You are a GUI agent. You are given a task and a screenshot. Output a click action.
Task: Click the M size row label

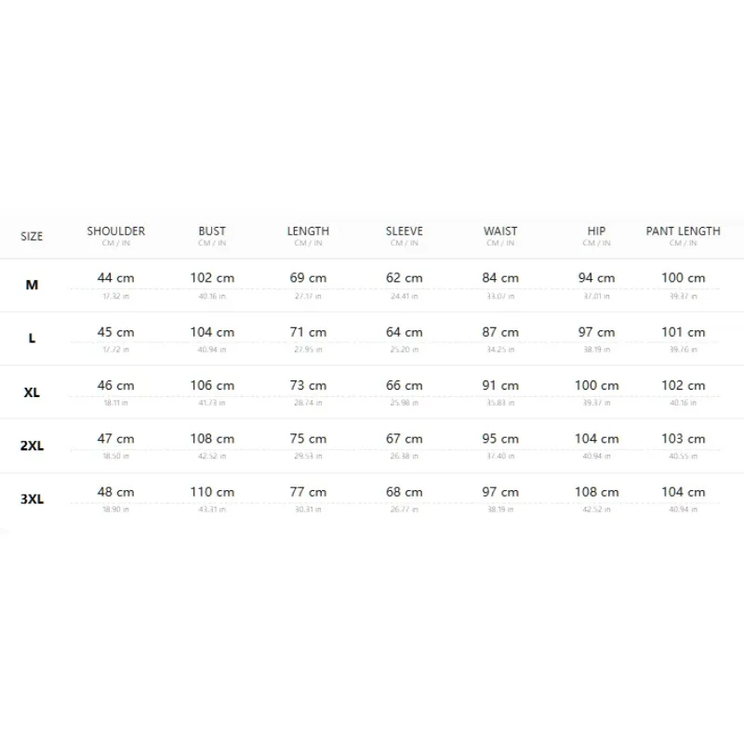coord(32,285)
